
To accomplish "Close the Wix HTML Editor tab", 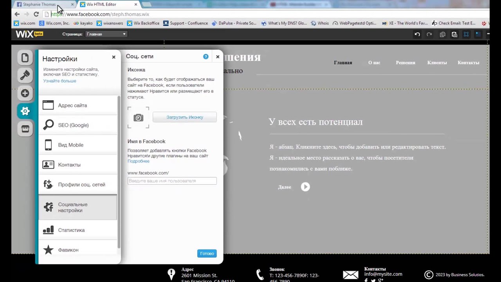I will (x=136, y=5).
